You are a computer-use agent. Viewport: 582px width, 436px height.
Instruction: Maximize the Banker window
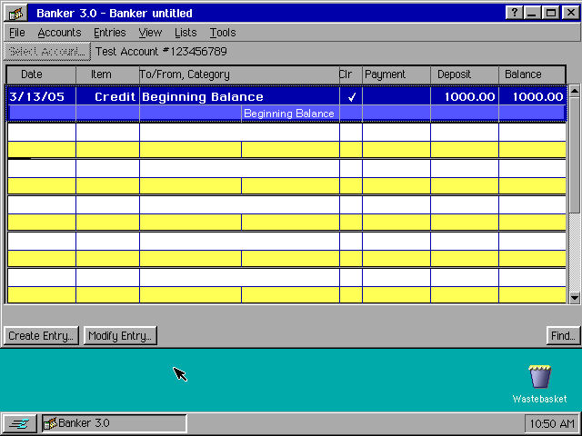(551, 13)
